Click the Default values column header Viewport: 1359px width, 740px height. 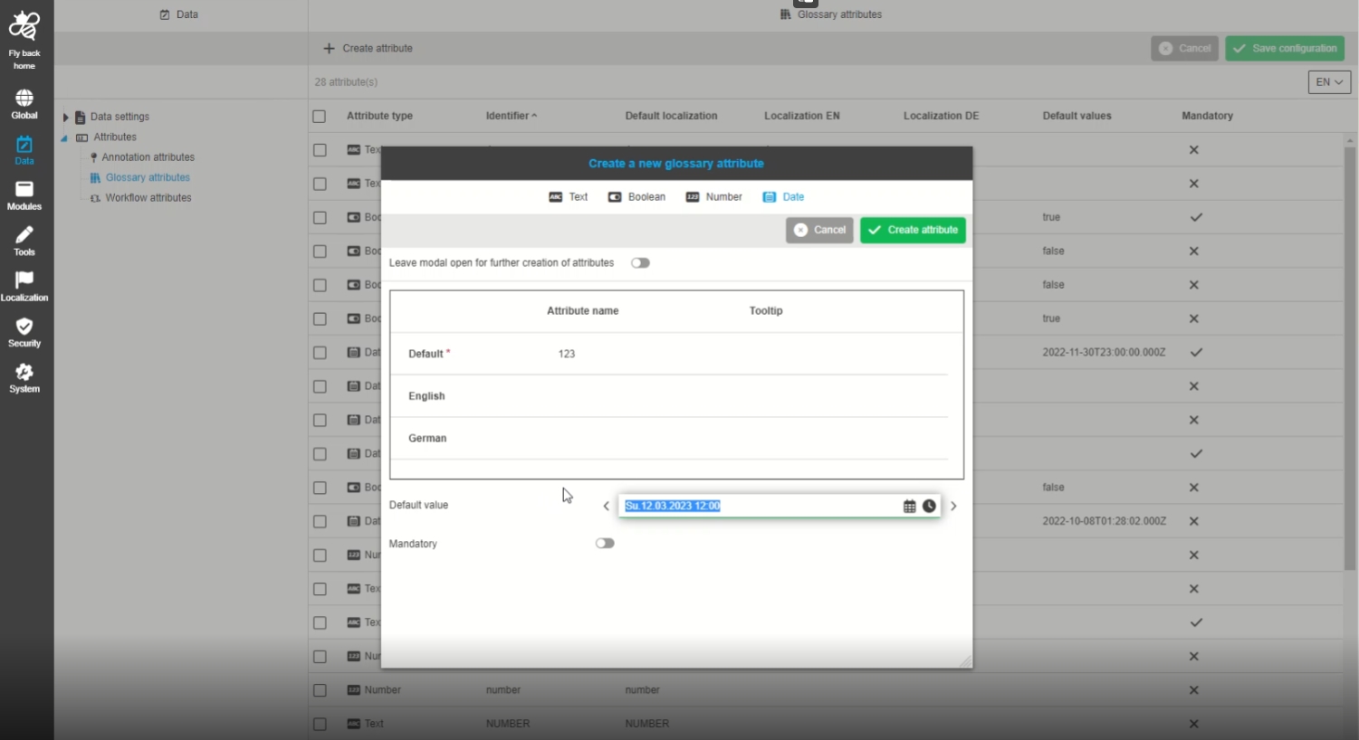pyautogui.click(x=1077, y=116)
